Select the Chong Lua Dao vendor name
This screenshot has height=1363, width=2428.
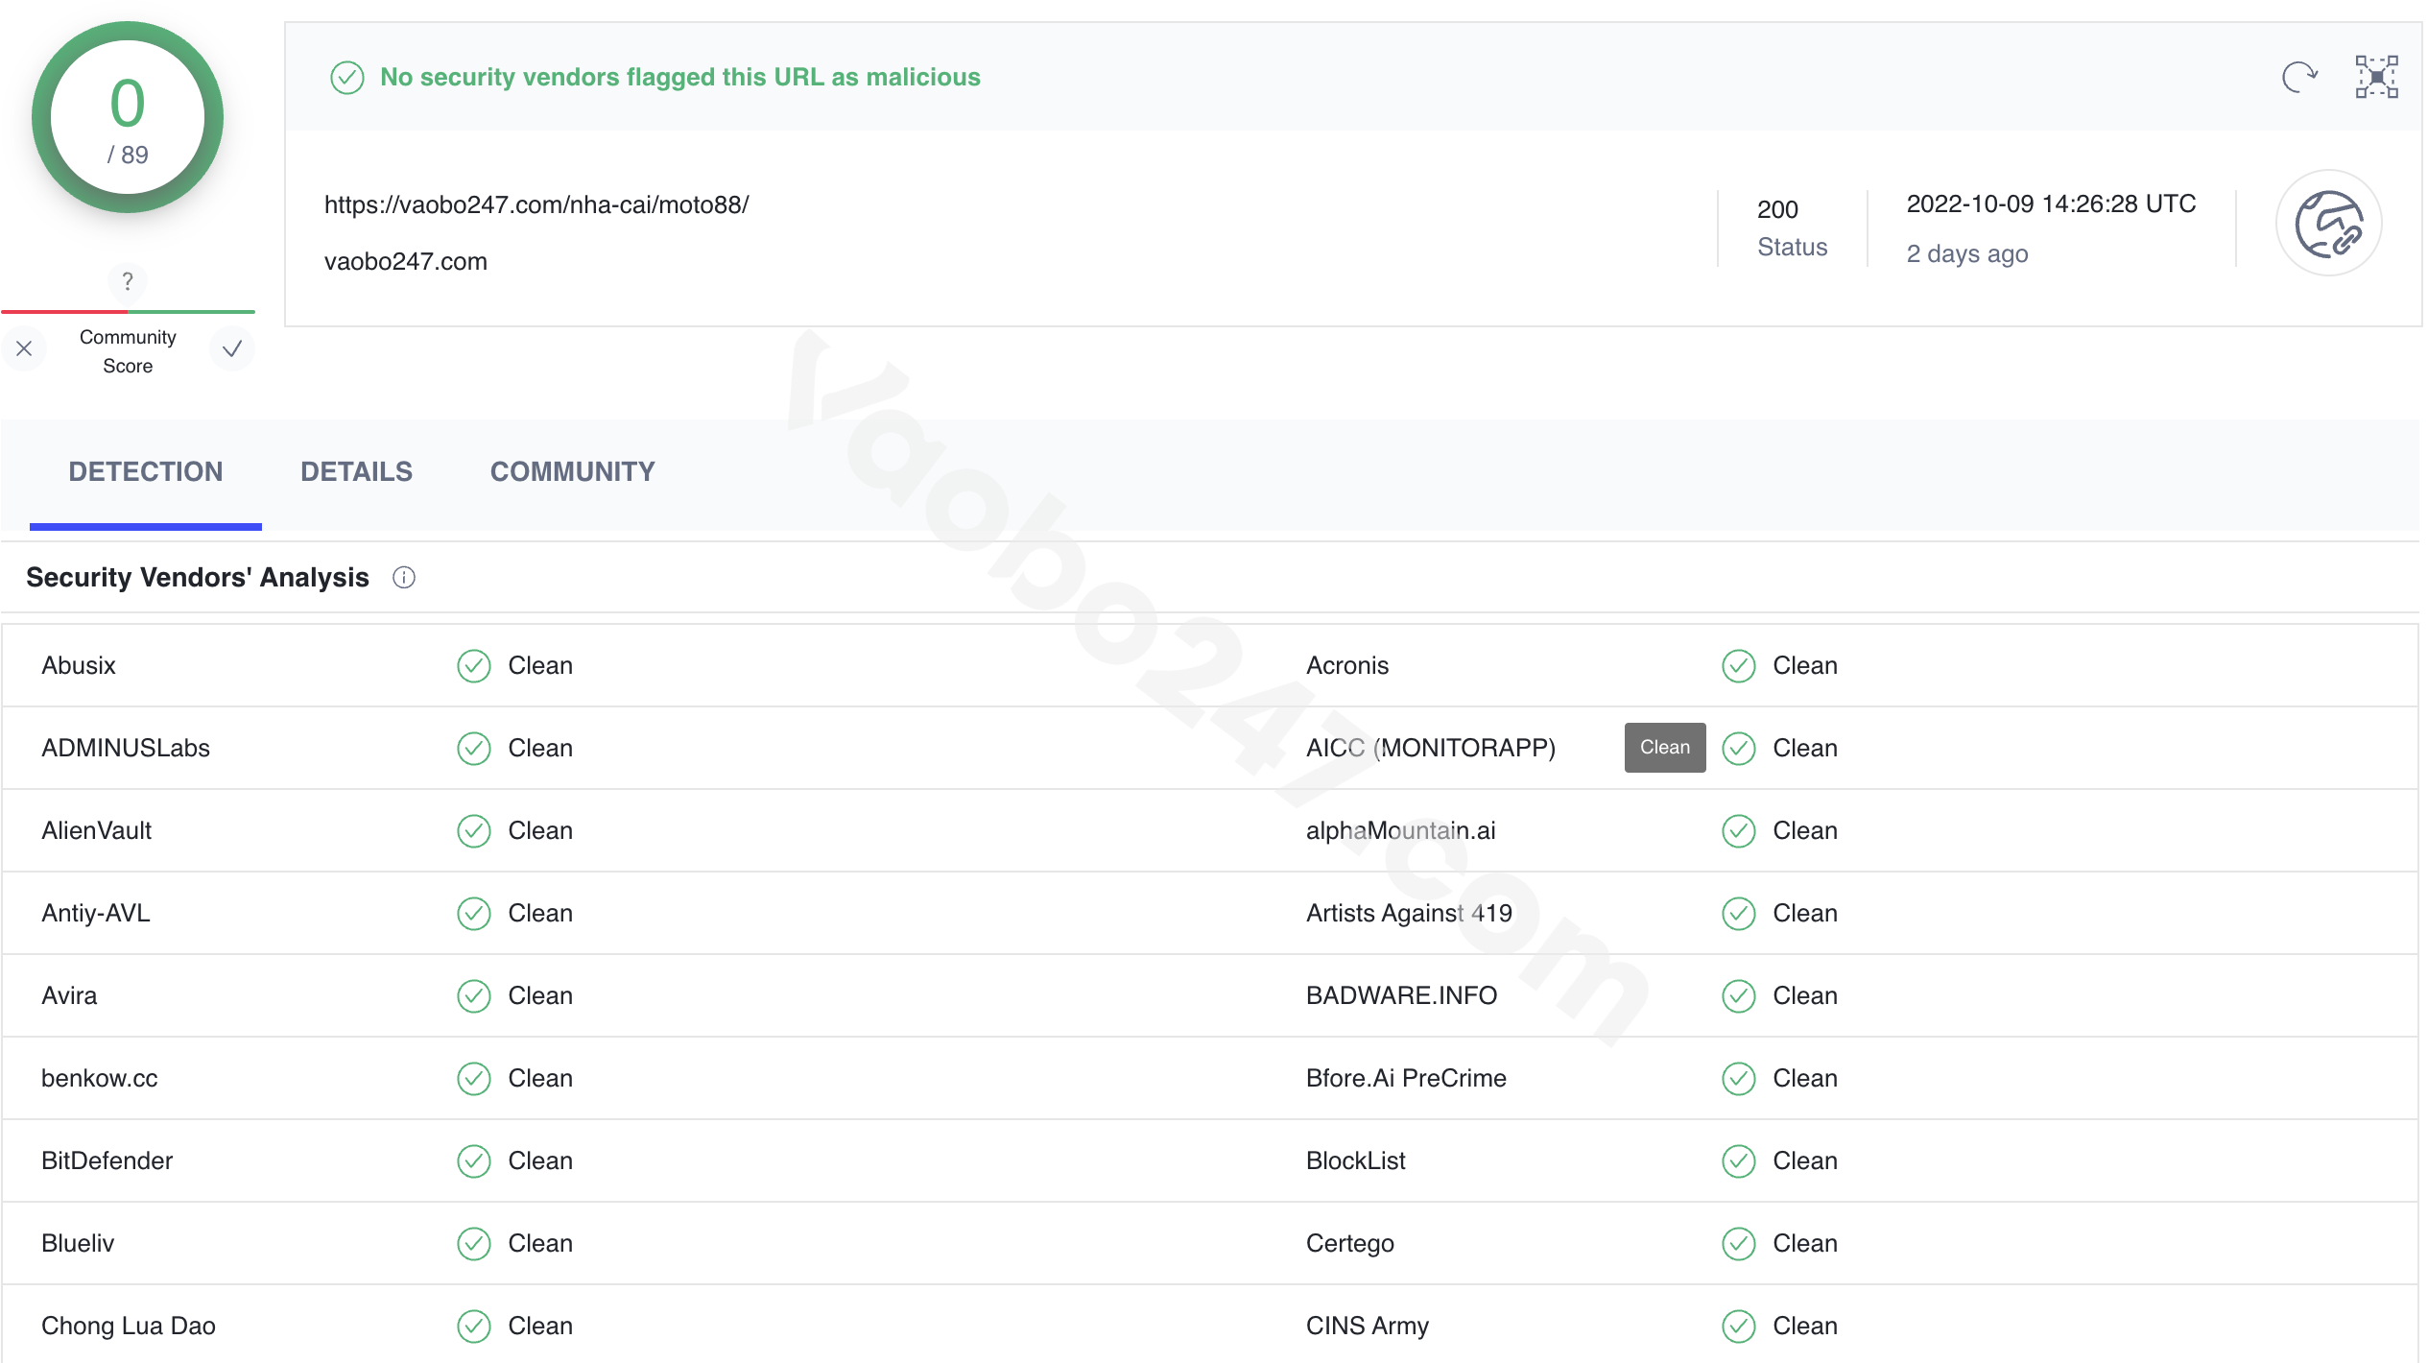click(129, 1327)
